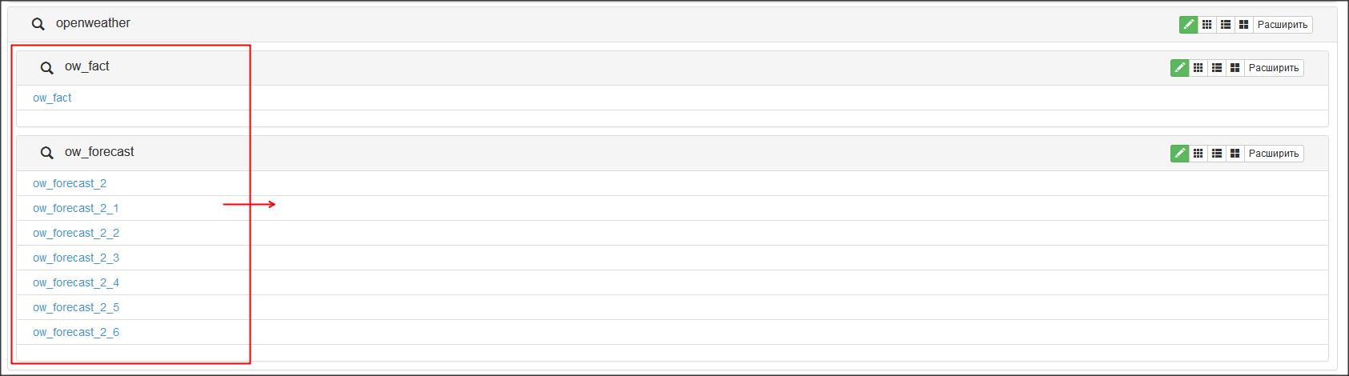
Task: Open the ow_forecast_2_3 link
Action: [x=76, y=258]
